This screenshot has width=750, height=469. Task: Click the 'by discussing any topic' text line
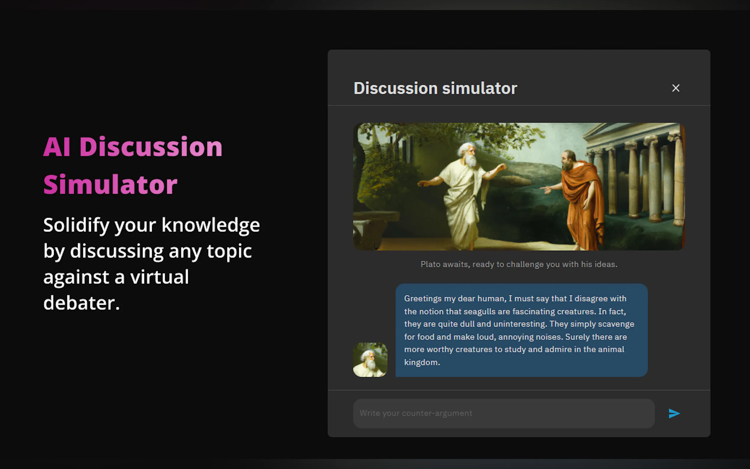coord(147,251)
